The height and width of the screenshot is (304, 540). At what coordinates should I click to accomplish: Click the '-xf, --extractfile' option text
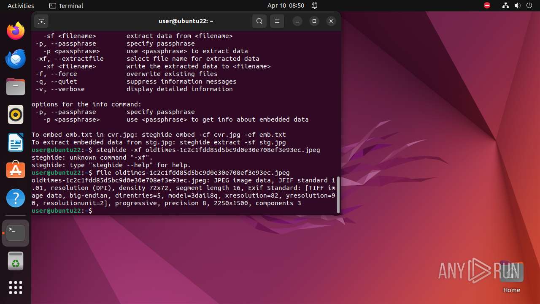point(70,59)
